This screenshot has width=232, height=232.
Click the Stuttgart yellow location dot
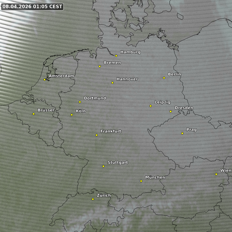pyautogui.click(x=104, y=166)
